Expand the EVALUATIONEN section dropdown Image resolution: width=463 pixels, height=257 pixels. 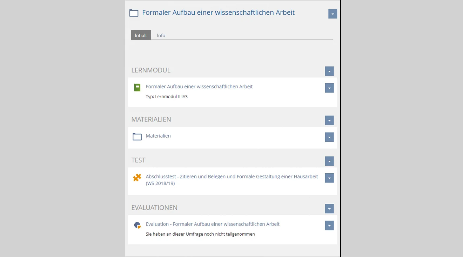(329, 208)
